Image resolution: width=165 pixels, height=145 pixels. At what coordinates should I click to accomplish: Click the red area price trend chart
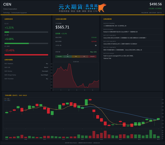coord(76,75)
